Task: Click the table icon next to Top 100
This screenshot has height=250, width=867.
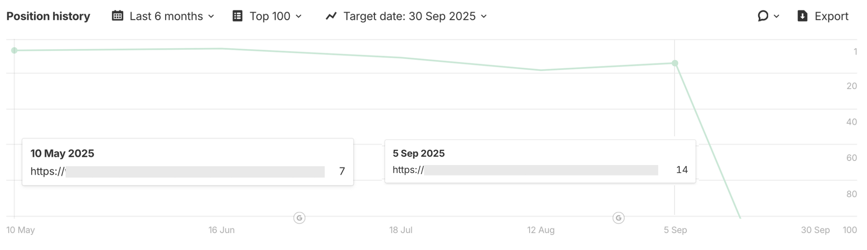Action: click(237, 16)
